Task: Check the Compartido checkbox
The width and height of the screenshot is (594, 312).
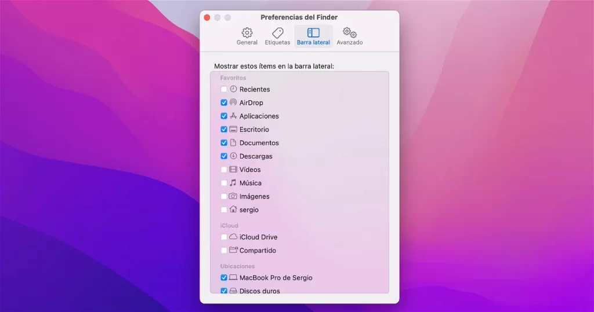Action: point(224,251)
